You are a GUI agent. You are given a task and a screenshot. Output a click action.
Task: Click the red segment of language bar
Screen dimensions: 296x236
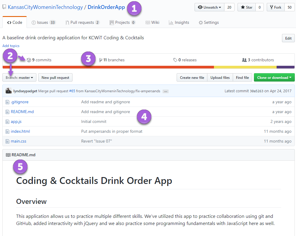point(108,67)
